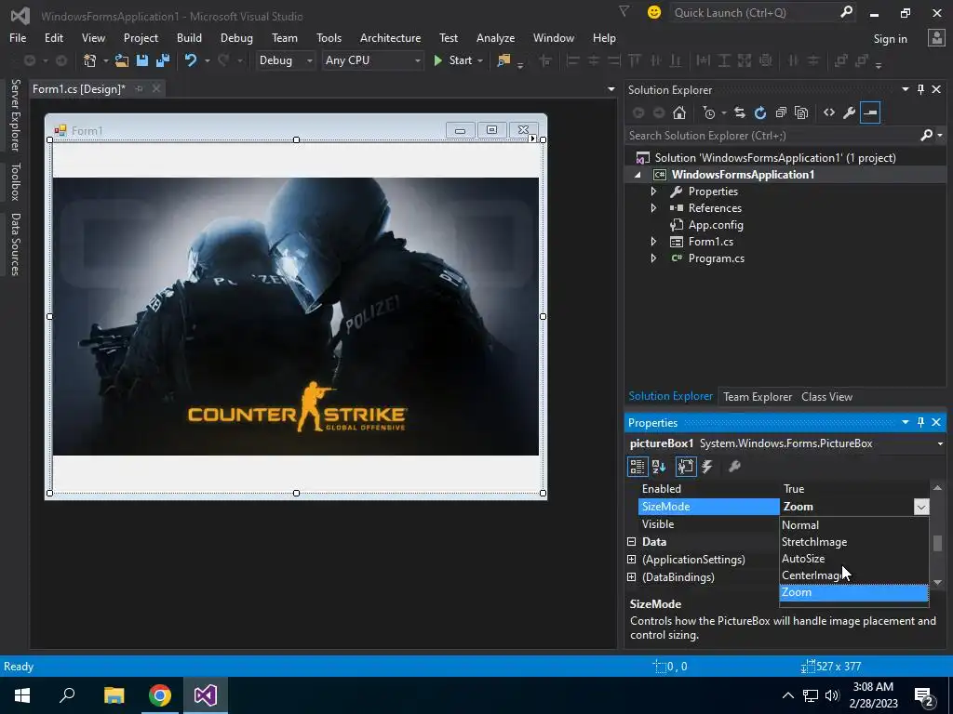This screenshot has height=714, width=953.
Task: Click the feedback smiley face icon
Action: click(x=654, y=12)
